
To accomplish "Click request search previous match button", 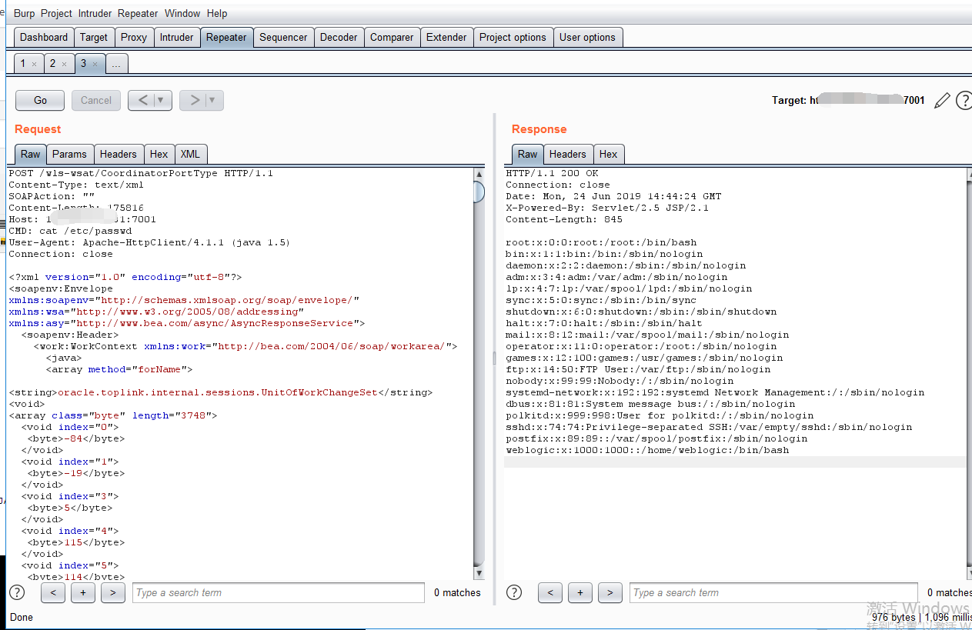I will [52, 592].
